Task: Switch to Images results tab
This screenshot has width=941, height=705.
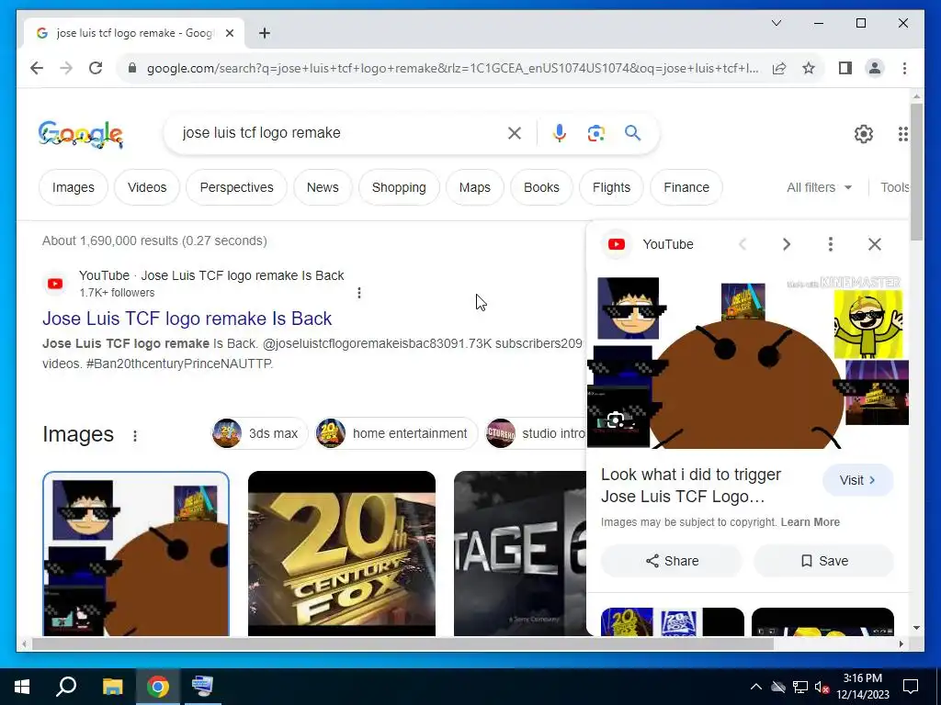Action: point(74,187)
